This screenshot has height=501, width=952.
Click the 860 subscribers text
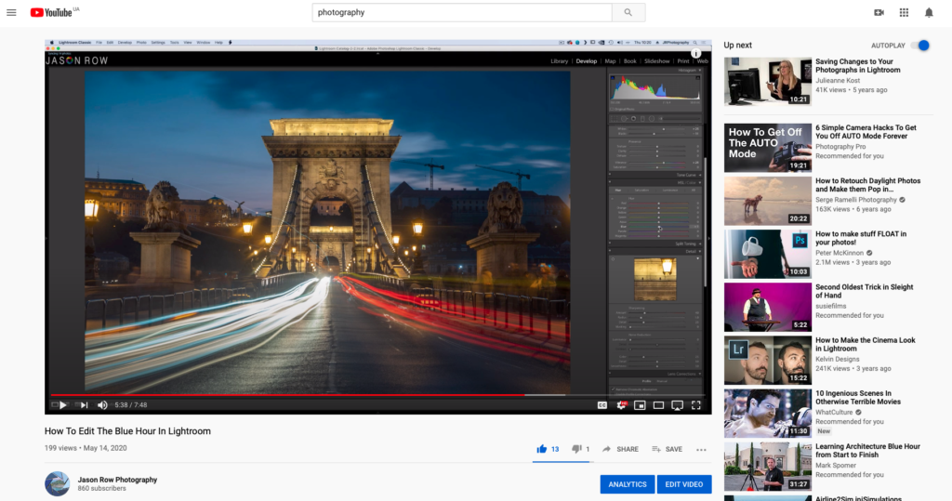pyautogui.click(x=102, y=488)
